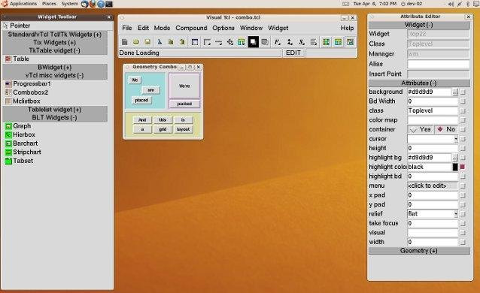Viewport: 480px width, 293px height.
Task: Click the 'packed' button in Geometry Combo
Action: click(184, 104)
